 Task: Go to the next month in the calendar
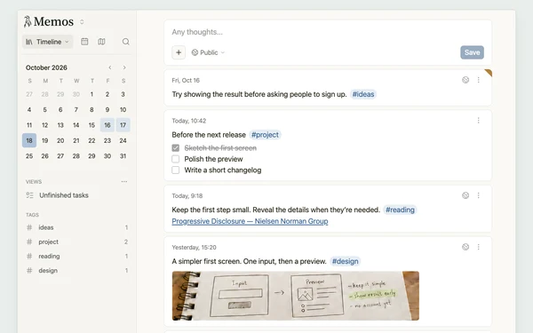(124, 67)
